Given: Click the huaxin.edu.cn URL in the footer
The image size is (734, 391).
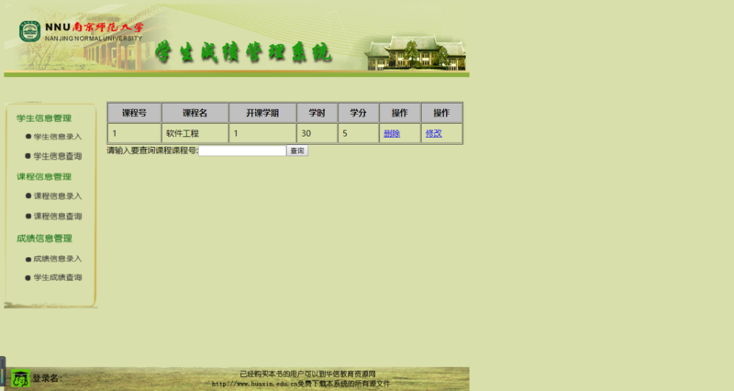Looking at the screenshot, I should pos(254,384).
